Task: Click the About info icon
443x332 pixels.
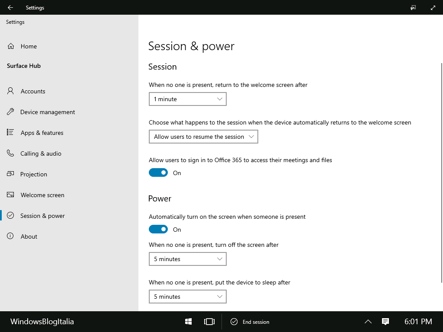Action: click(10, 236)
